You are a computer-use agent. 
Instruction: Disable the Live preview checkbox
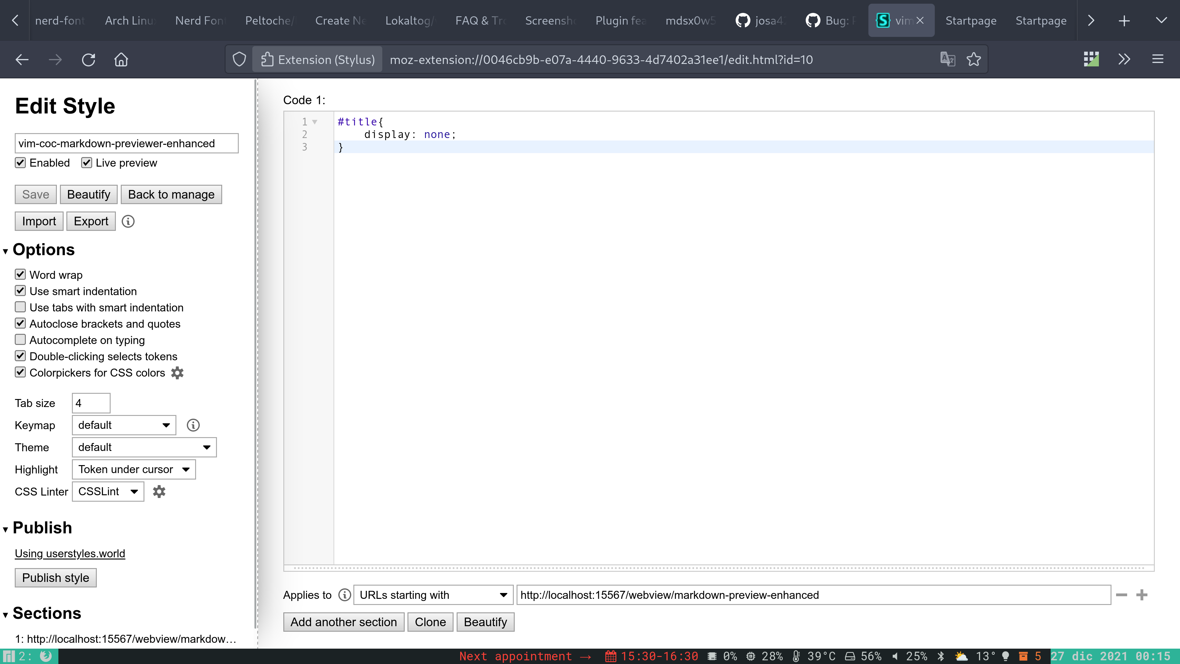(x=87, y=163)
